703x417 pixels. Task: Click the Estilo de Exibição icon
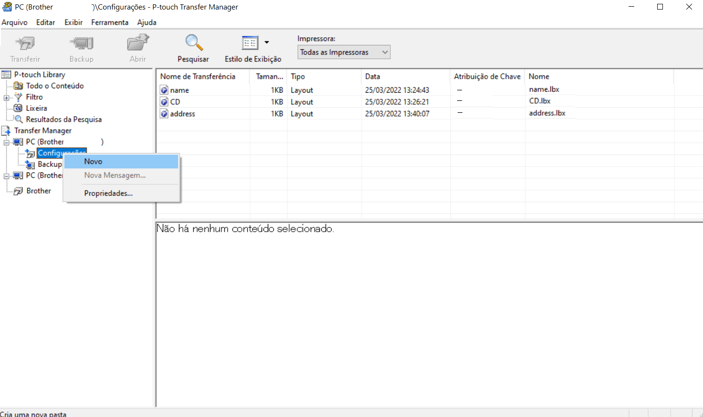250,43
